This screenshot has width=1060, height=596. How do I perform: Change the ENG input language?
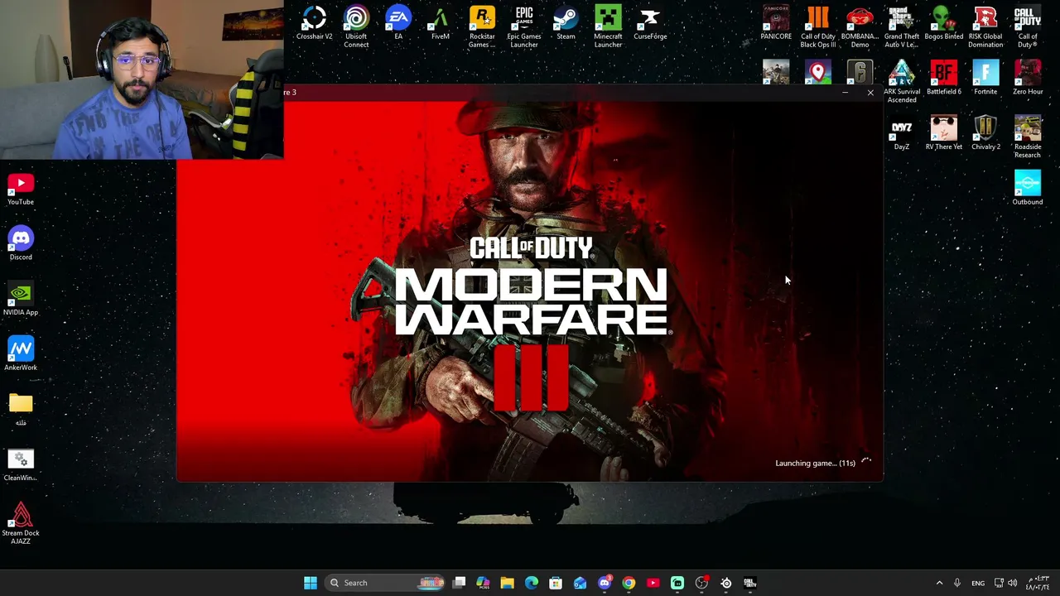[x=978, y=583]
